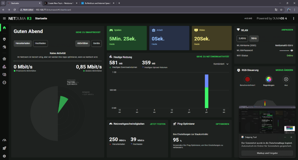Open the browser tab list dropdown arrow
The width and height of the screenshot is (298, 160).
coord(3,3)
